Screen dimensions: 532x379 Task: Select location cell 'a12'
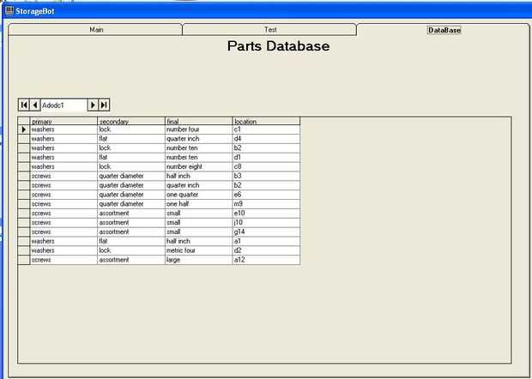(266, 260)
